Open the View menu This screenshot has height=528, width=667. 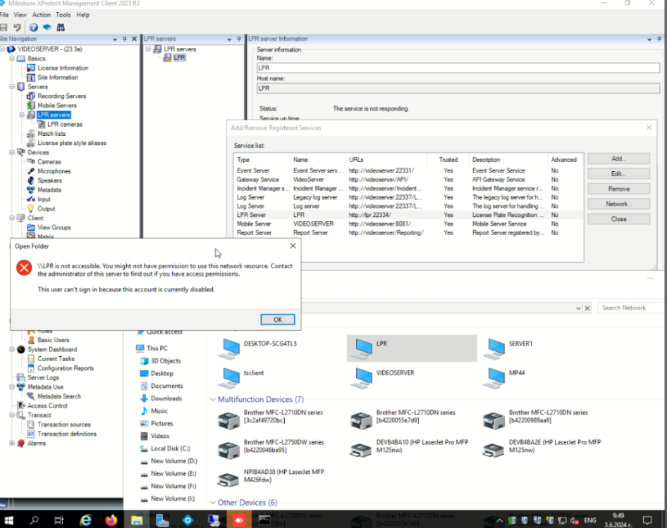pos(20,15)
